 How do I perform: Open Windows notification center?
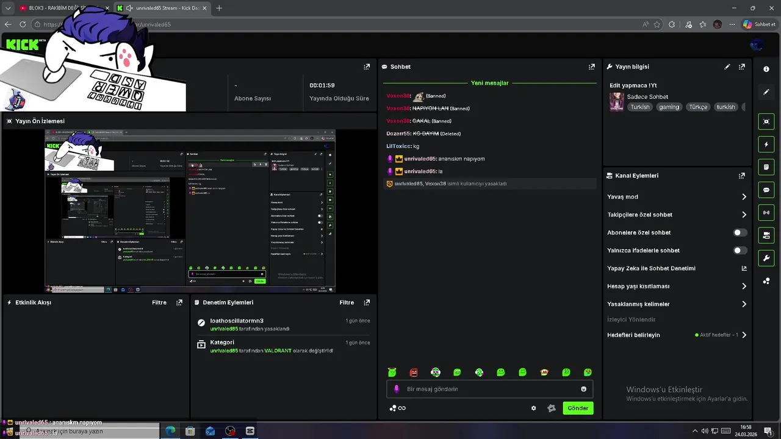click(768, 431)
